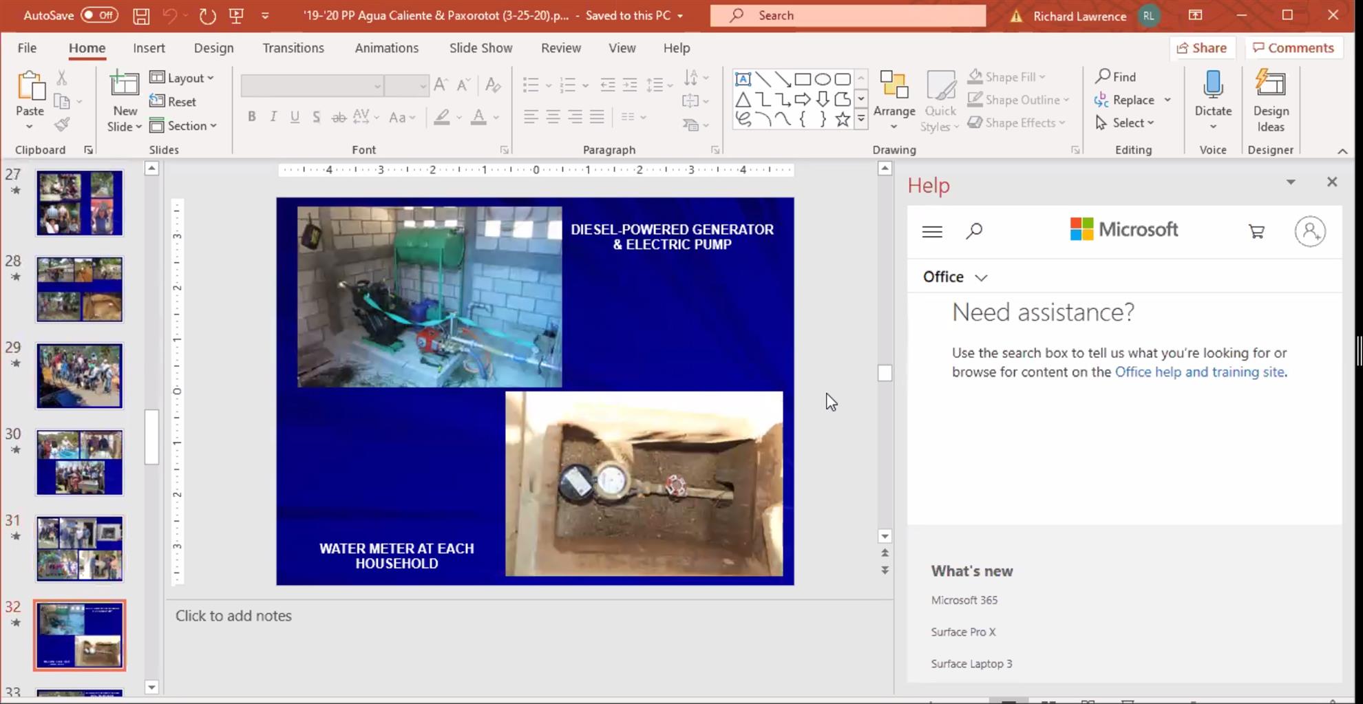Toggle Bold formatting button

[252, 117]
